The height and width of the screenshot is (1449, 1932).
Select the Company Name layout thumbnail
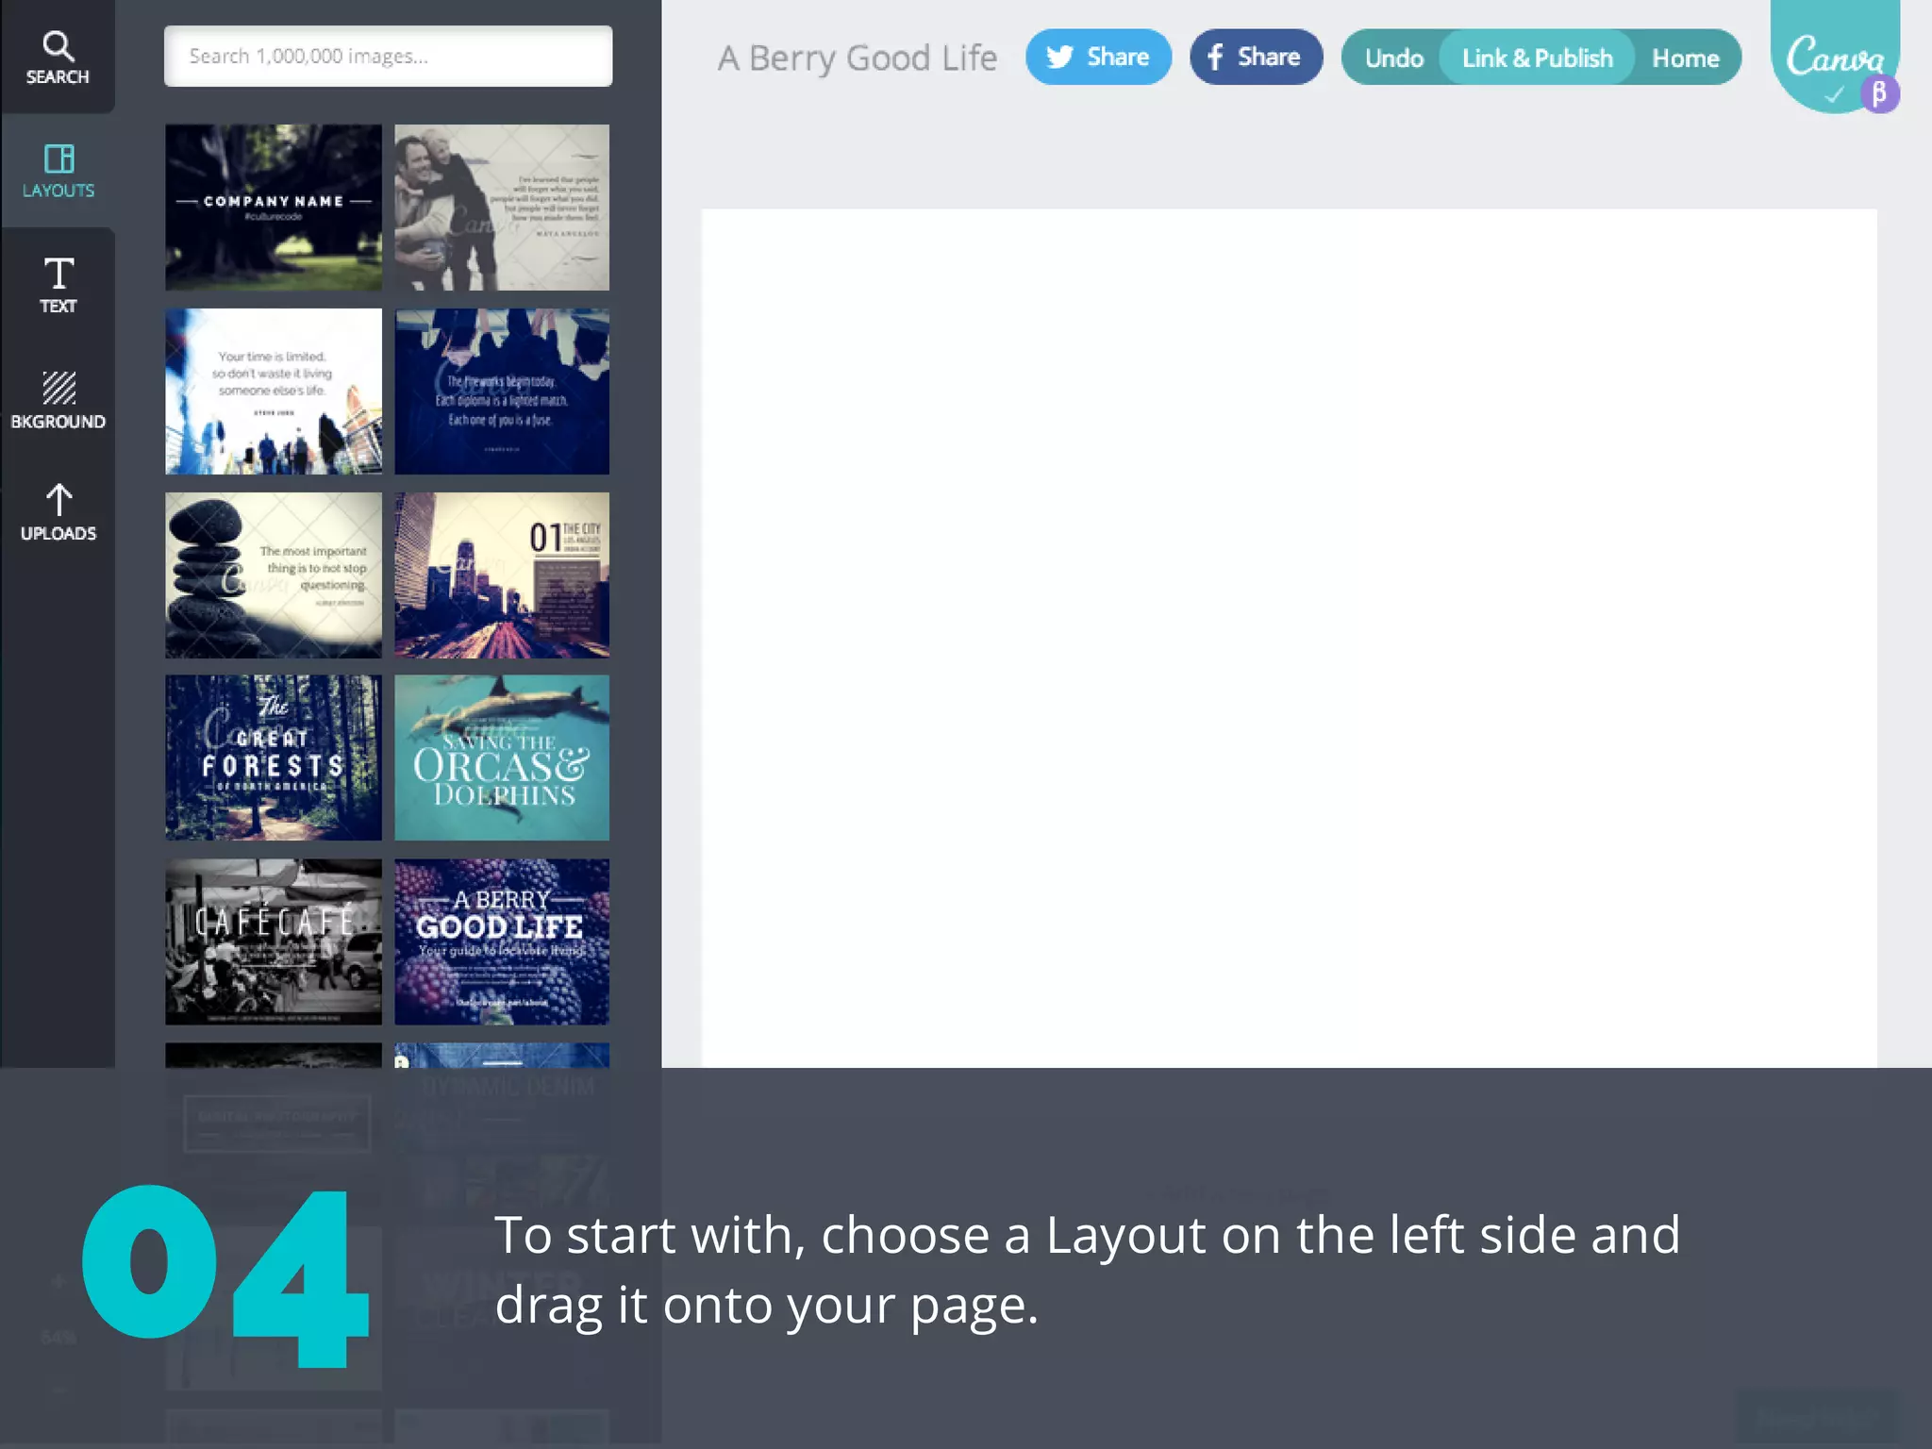point(274,207)
